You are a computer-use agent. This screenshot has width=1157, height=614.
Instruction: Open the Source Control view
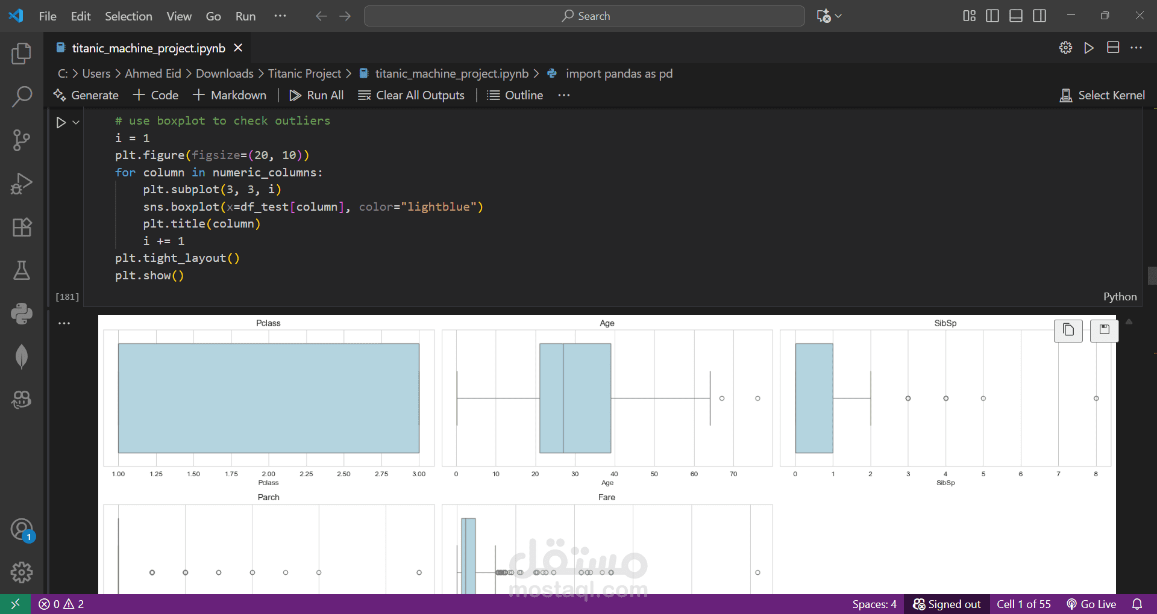tap(22, 140)
